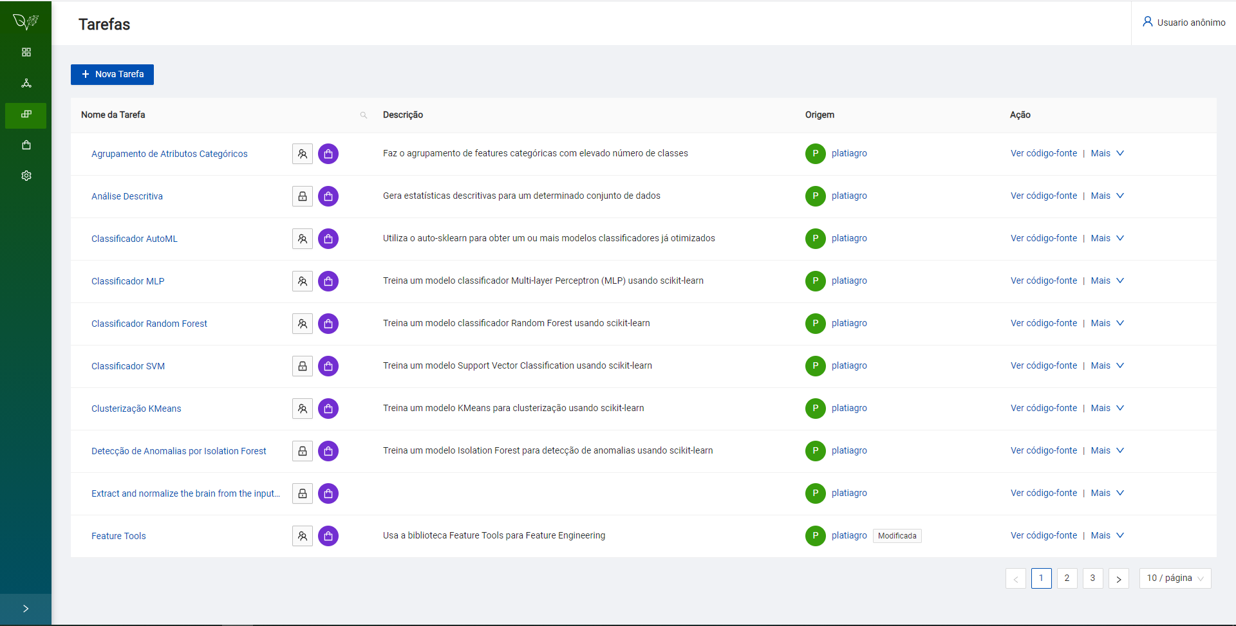The image size is (1236, 626).
Task: Click purple bag icon for Classificador MLP
Action: click(x=328, y=281)
